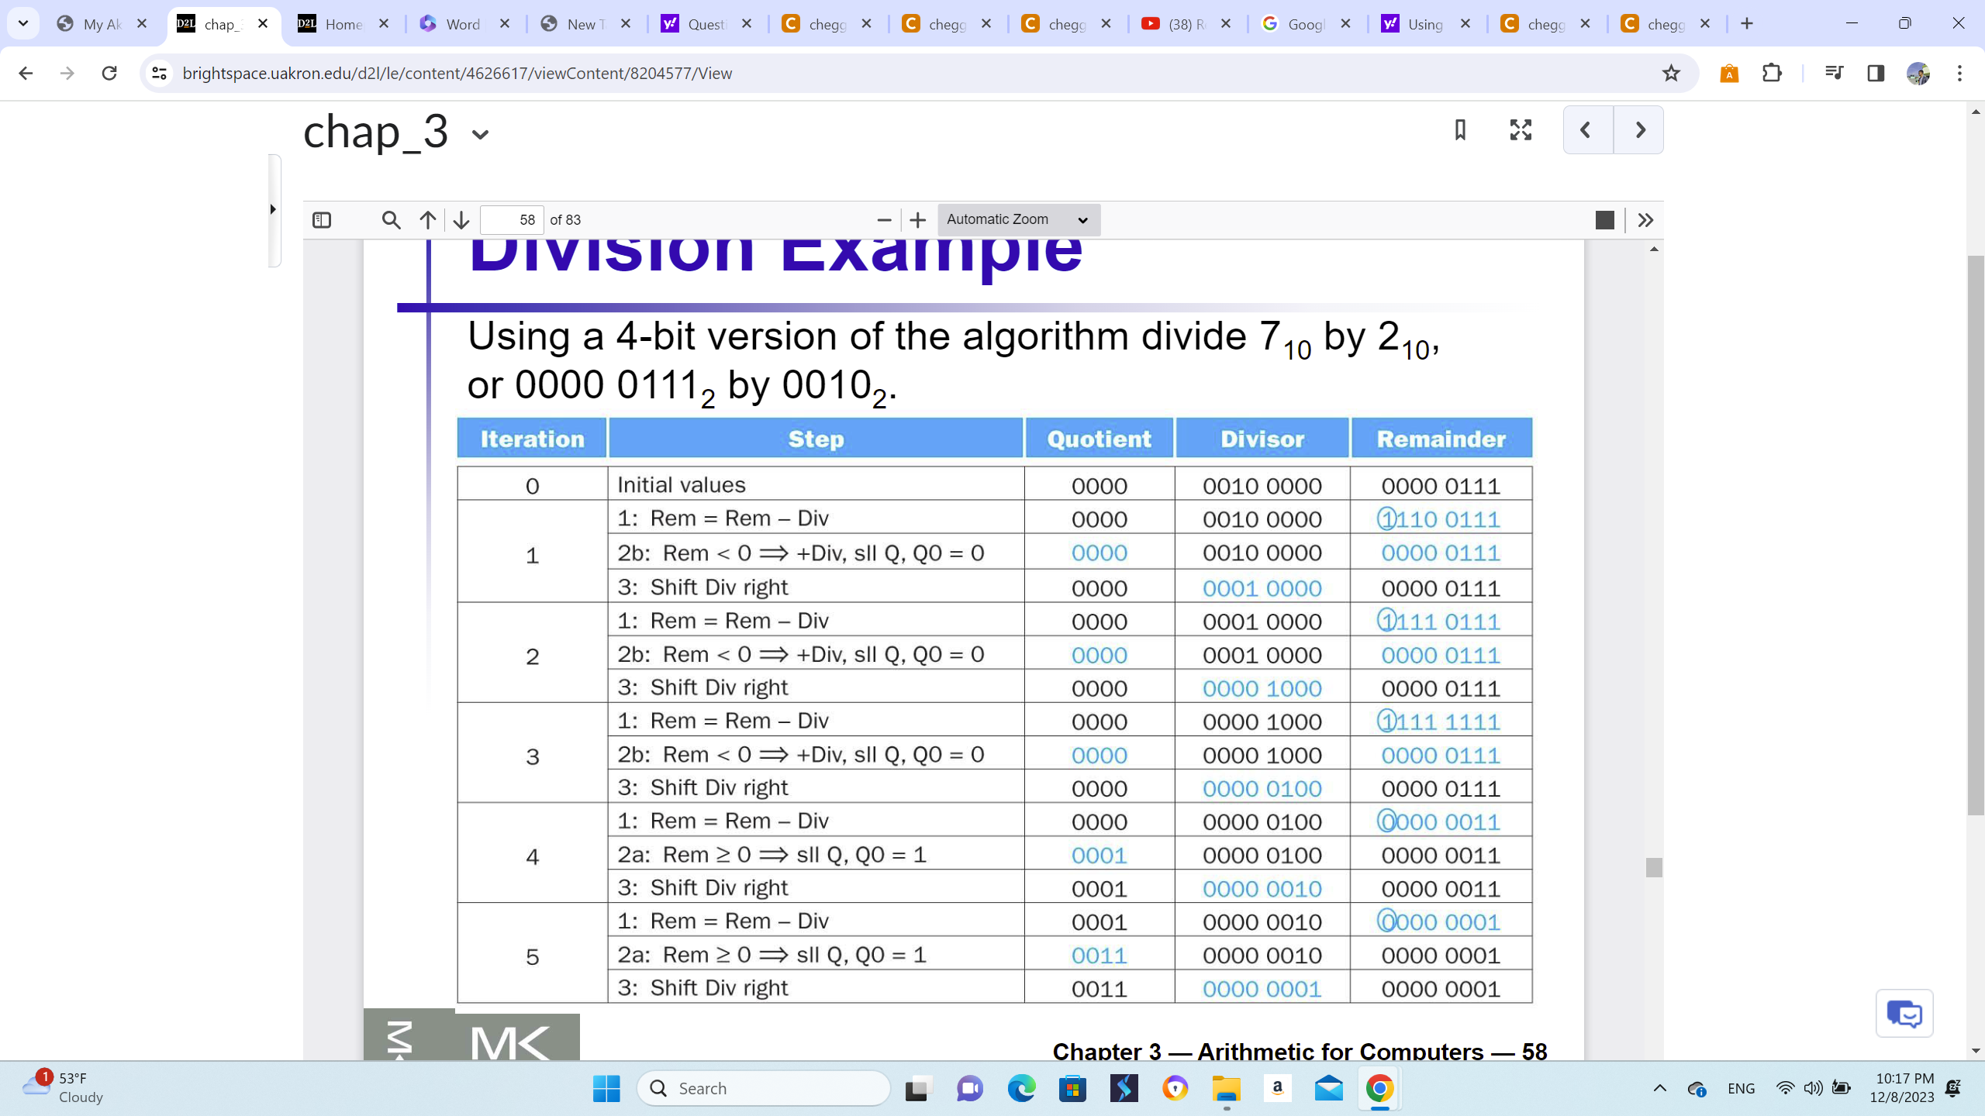
Task: Toggle the PDF page thumbnails sidebar
Action: point(322,220)
